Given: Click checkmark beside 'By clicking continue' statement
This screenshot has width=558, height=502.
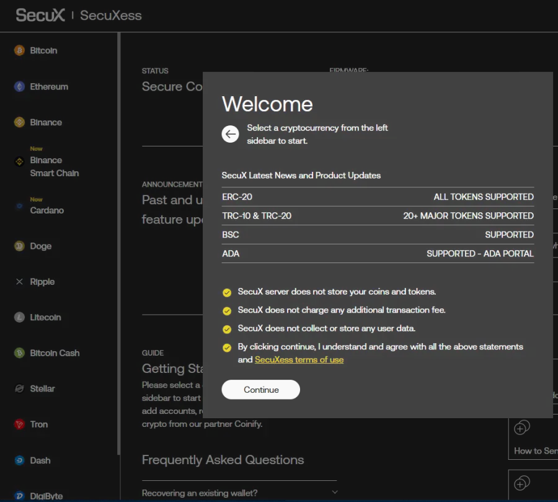Looking at the screenshot, I should (227, 347).
